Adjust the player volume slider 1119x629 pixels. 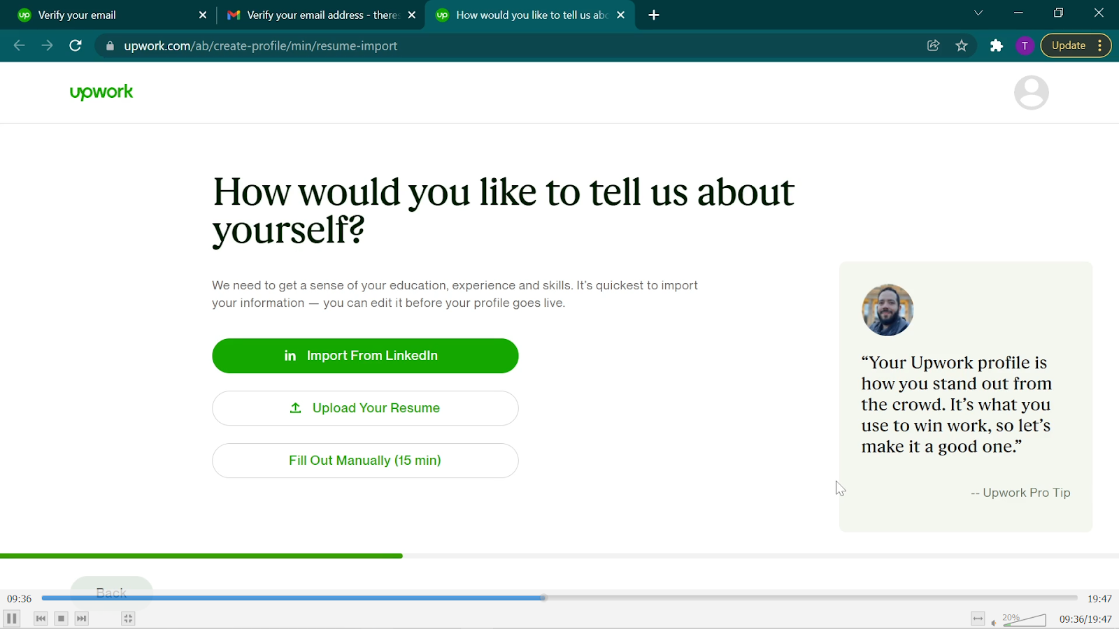pos(1025,619)
